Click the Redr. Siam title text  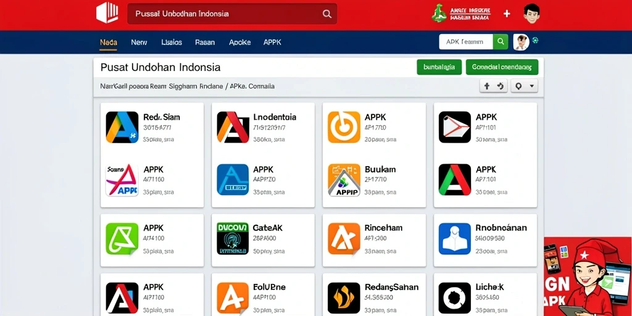(162, 117)
